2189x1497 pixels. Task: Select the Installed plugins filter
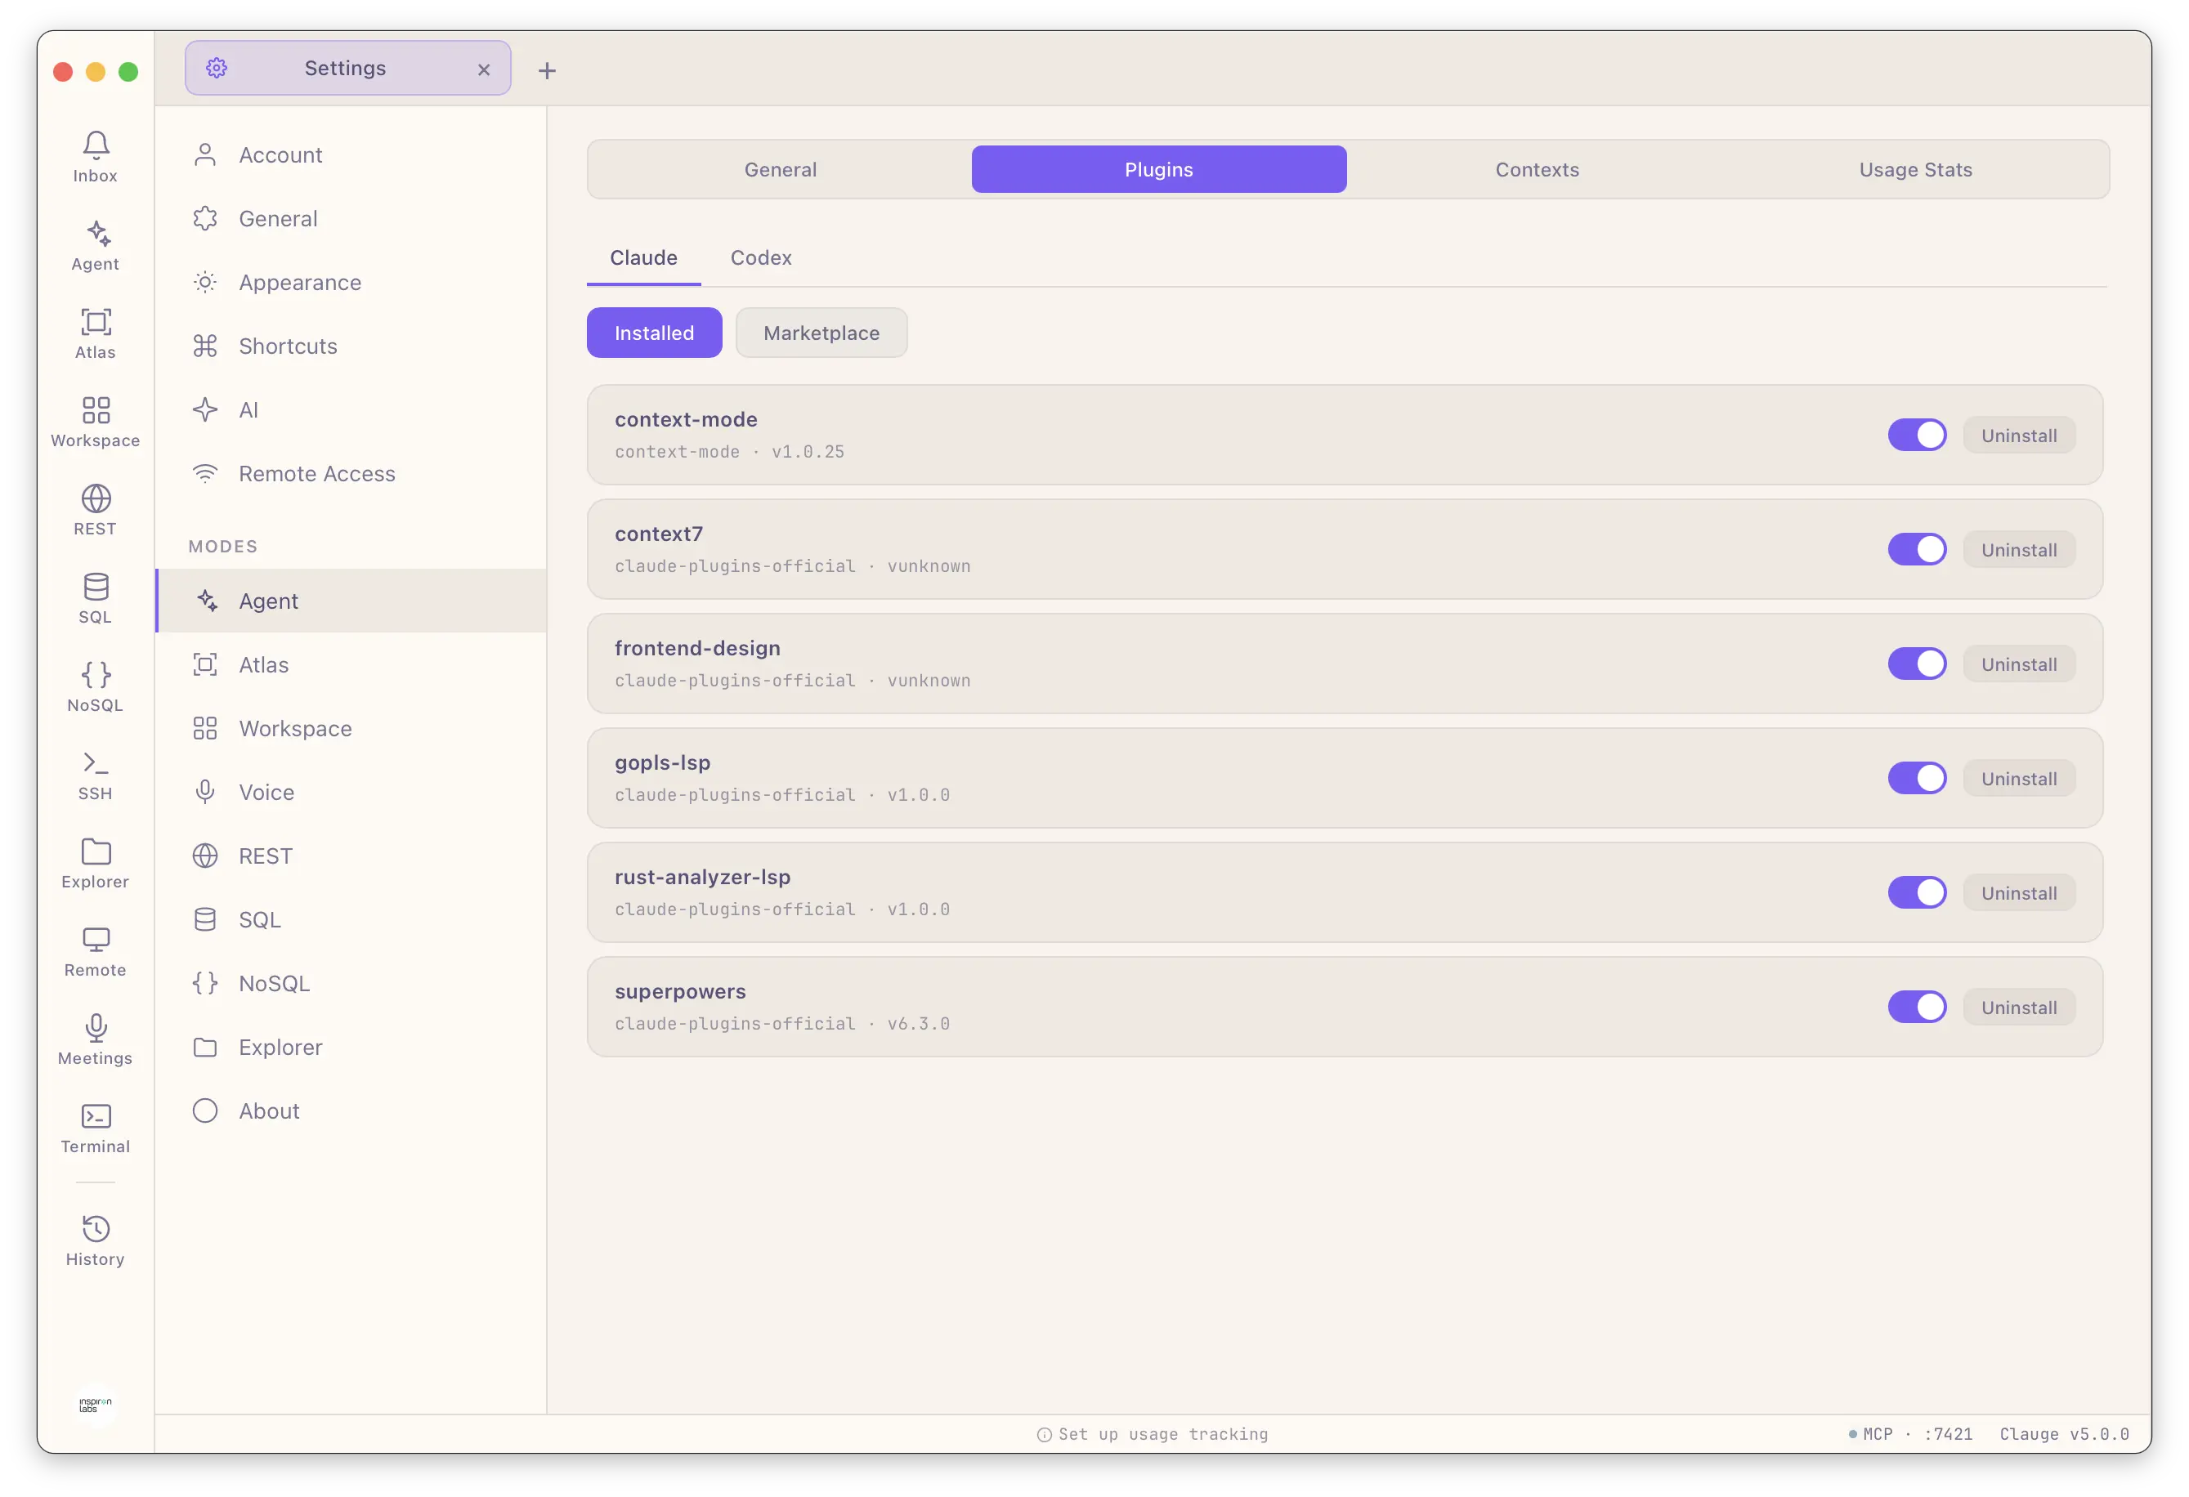pyautogui.click(x=654, y=333)
